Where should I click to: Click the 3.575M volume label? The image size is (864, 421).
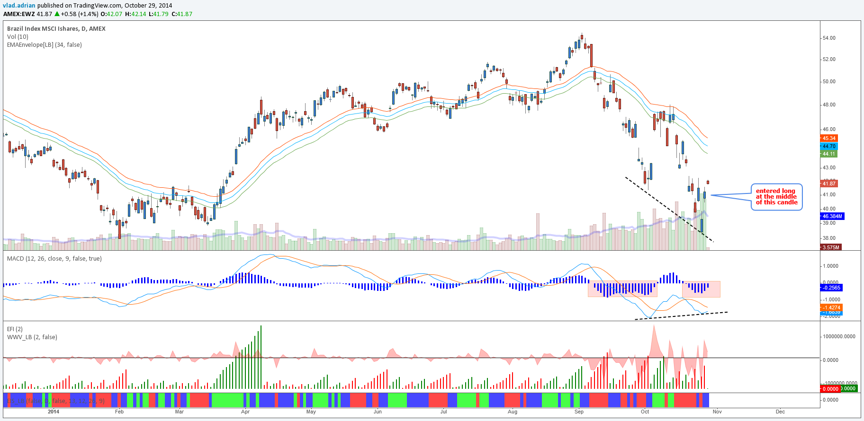coord(831,247)
